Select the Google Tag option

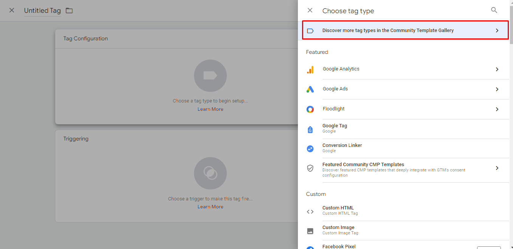(x=408, y=129)
